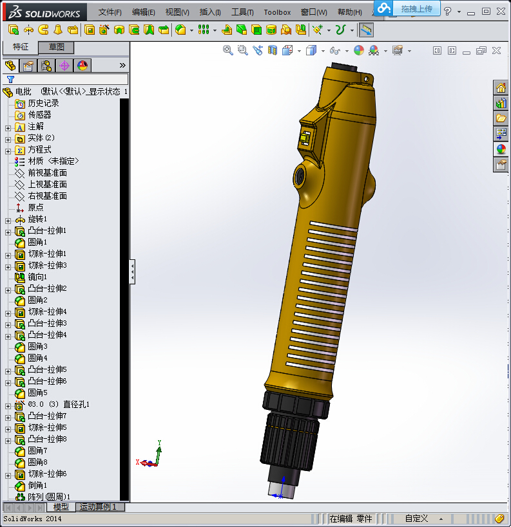Screen dimensions: 511x527
Task: Expand the 注解 folder
Action: click(x=8, y=128)
